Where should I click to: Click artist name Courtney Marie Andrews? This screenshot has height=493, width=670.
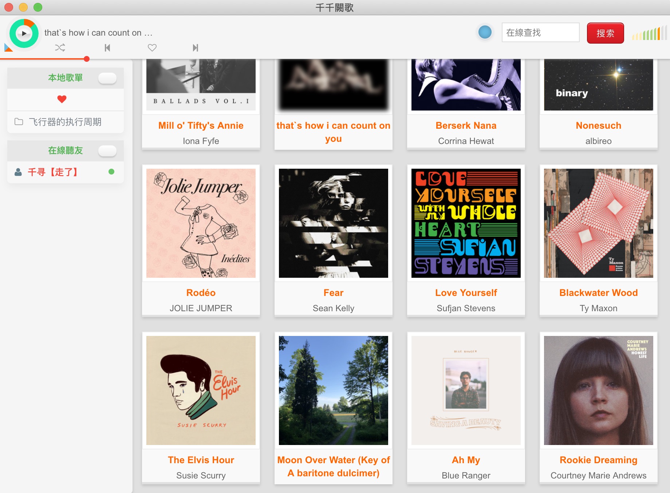[x=599, y=476]
